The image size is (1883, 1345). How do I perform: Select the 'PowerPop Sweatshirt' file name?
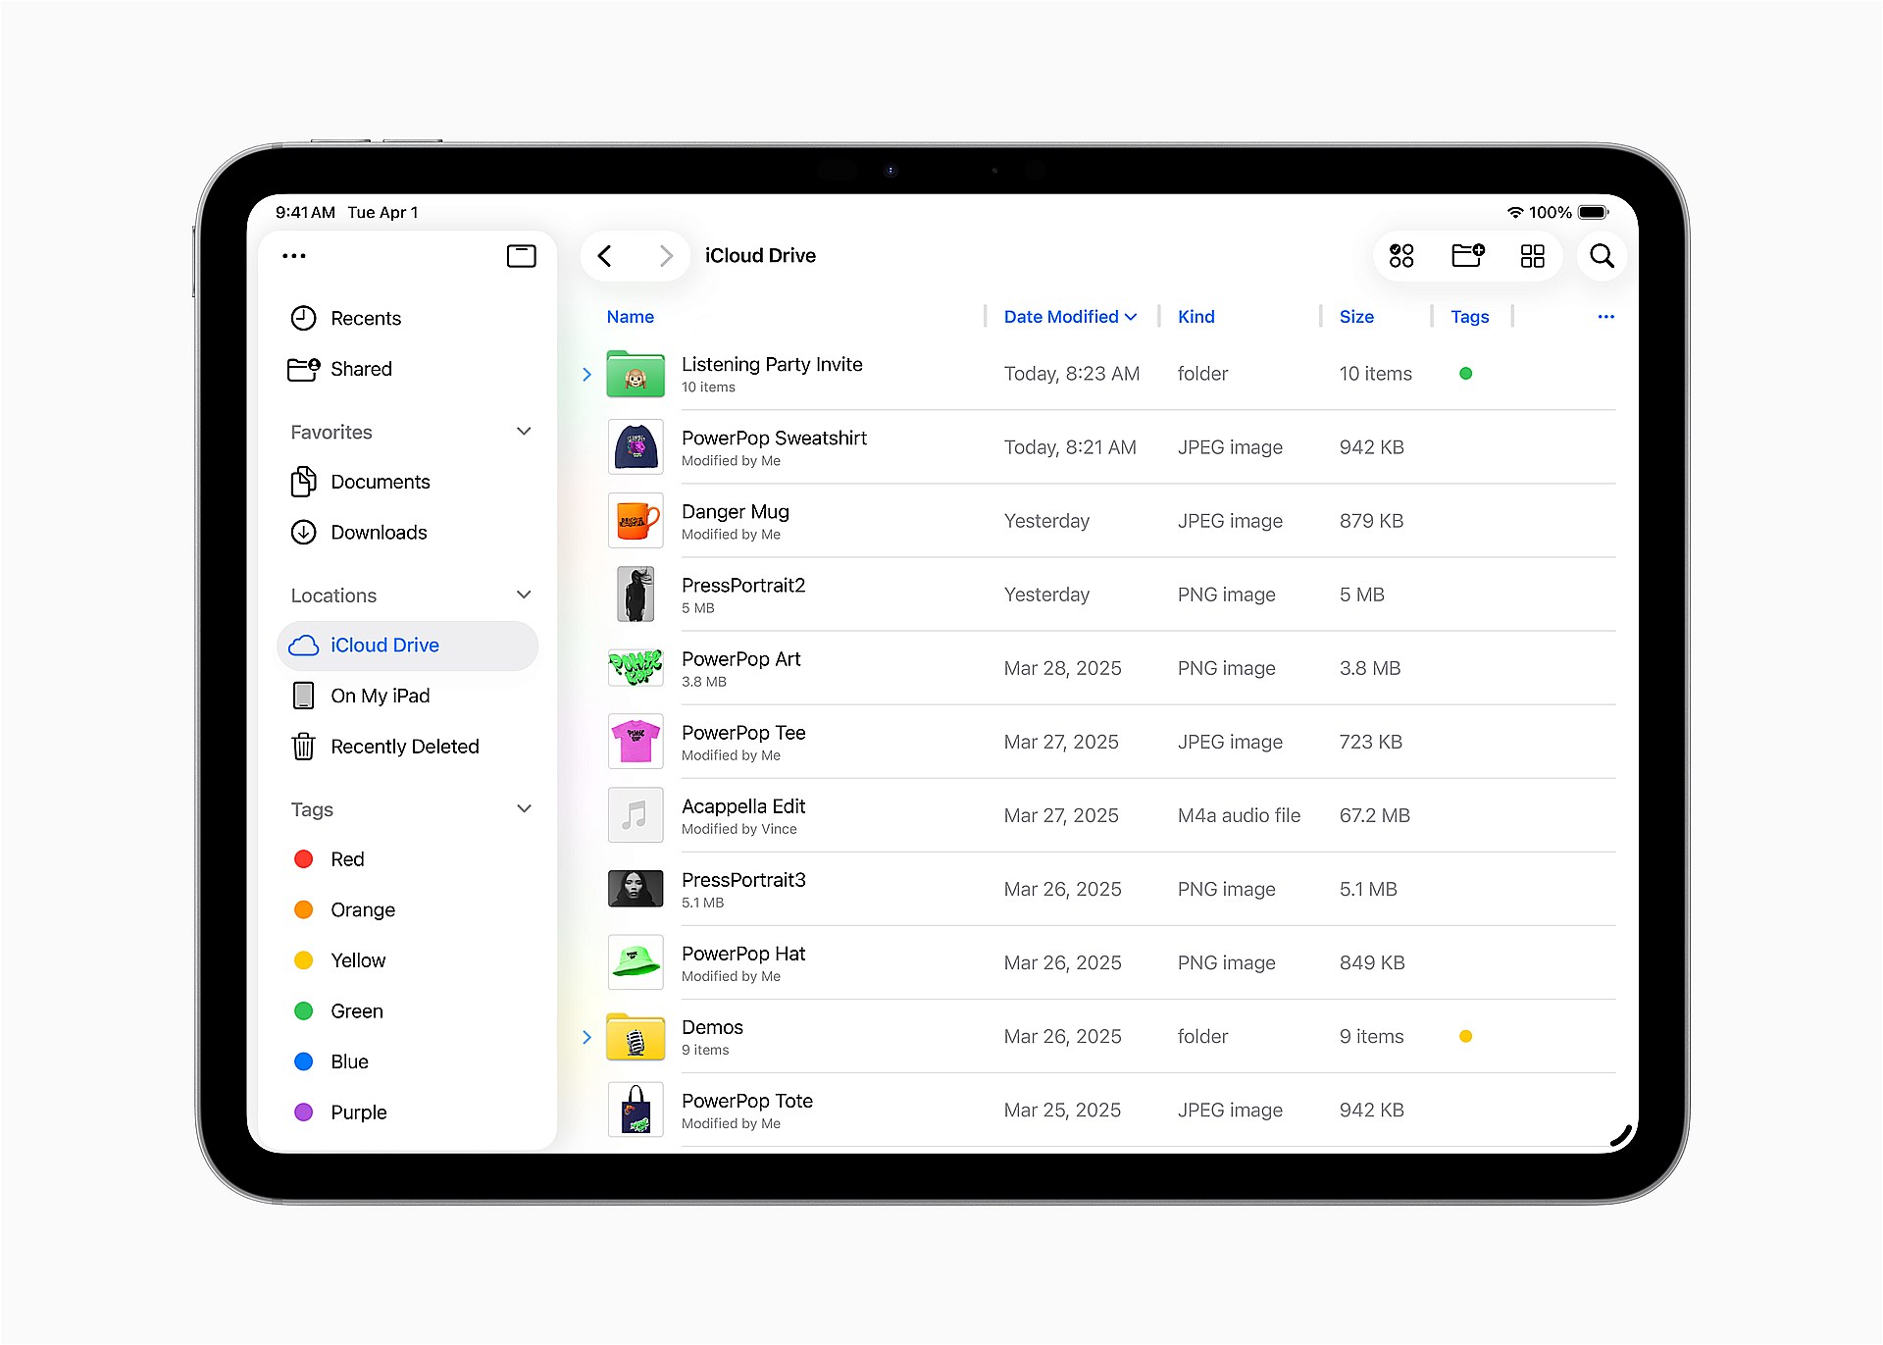[x=774, y=439]
